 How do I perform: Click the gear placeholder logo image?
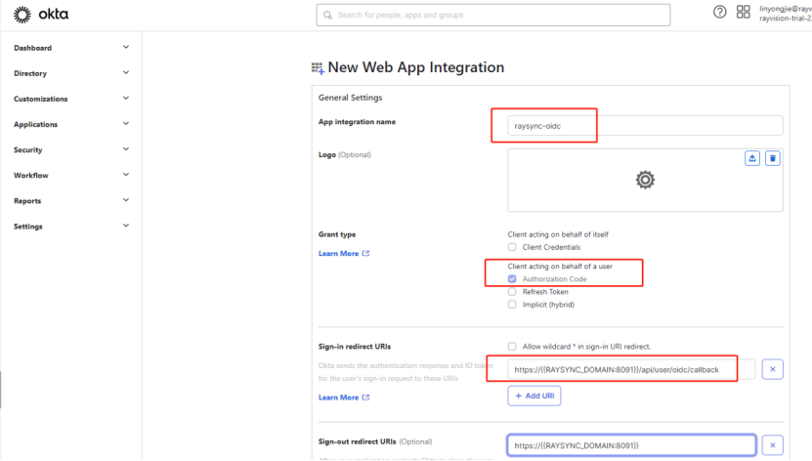coord(645,180)
